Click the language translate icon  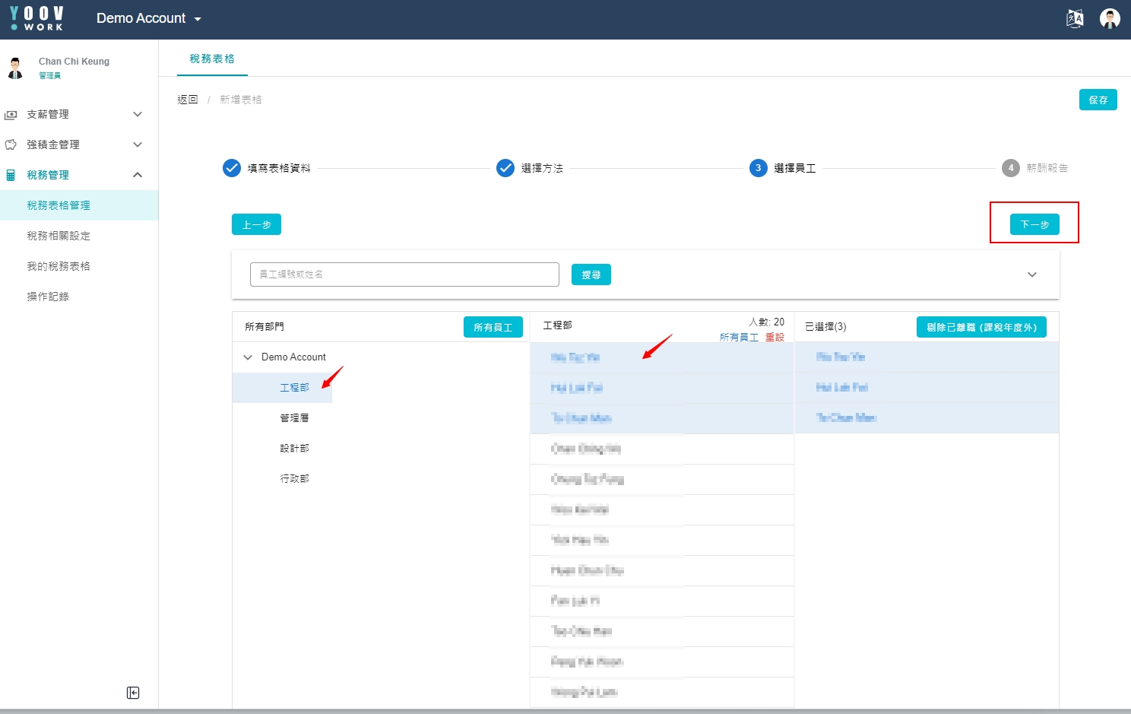pos(1075,19)
